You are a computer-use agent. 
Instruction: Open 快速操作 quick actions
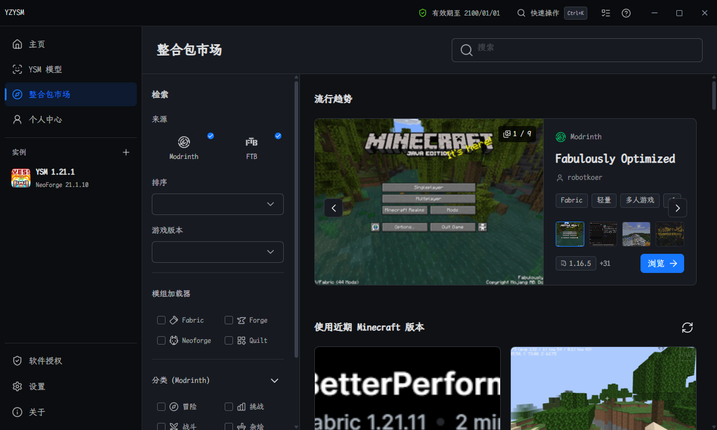pyautogui.click(x=551, y=13)
